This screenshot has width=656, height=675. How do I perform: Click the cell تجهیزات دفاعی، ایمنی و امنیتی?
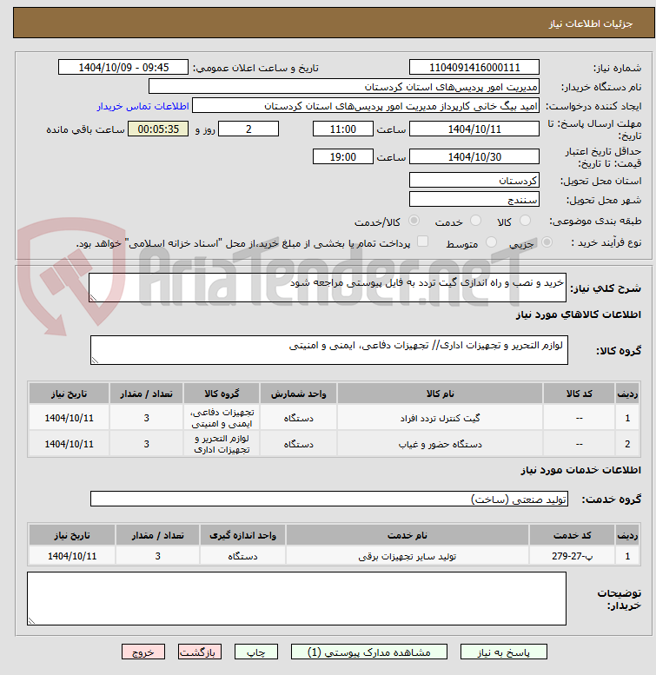click(222, 418)
